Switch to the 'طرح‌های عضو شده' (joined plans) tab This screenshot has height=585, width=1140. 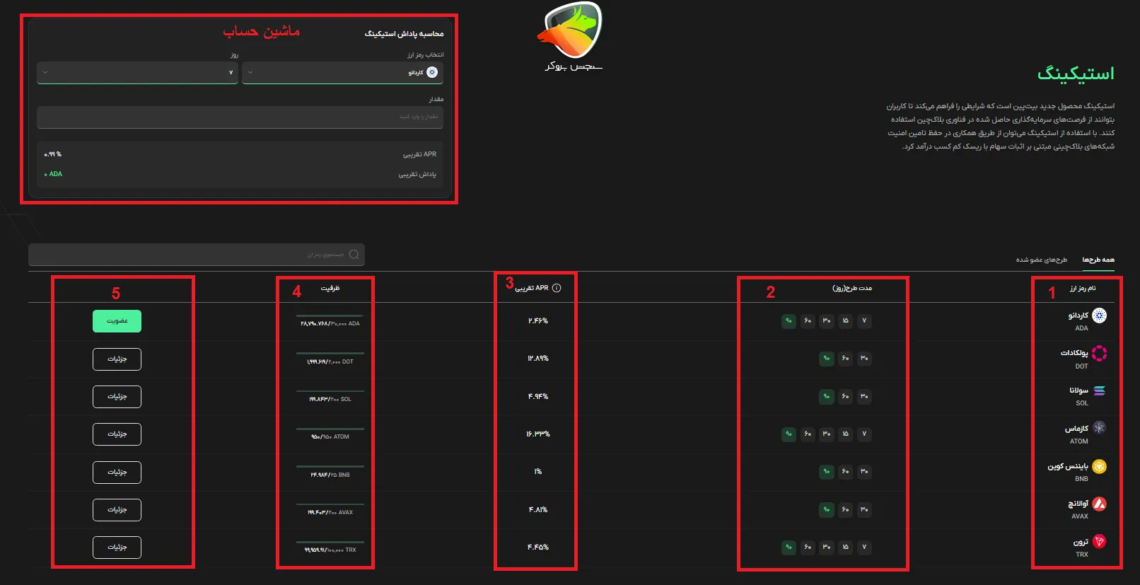[x=1042, y=260]
